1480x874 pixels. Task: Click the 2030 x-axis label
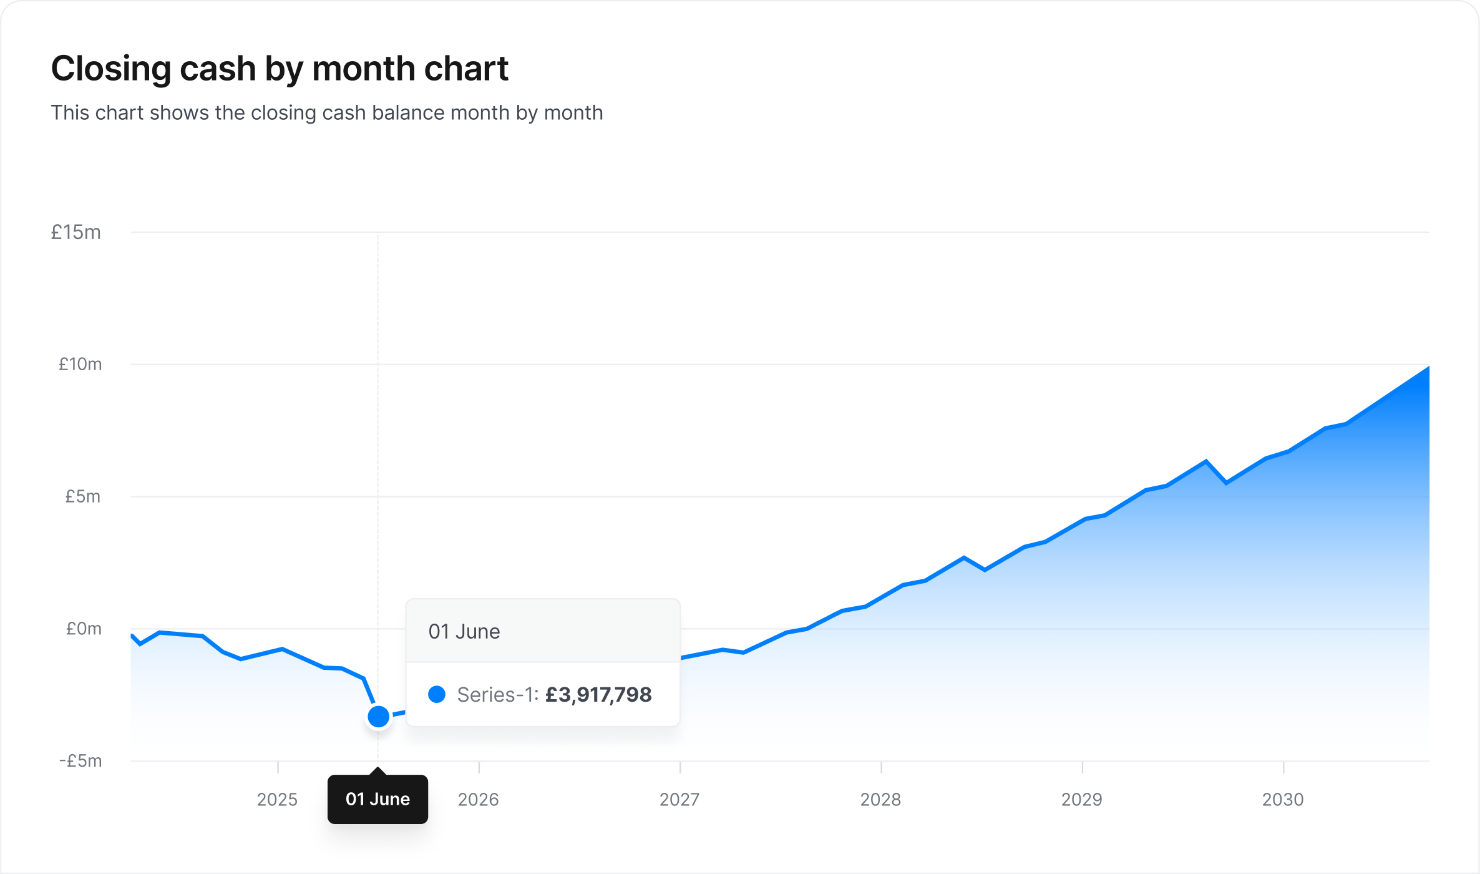1283,800
